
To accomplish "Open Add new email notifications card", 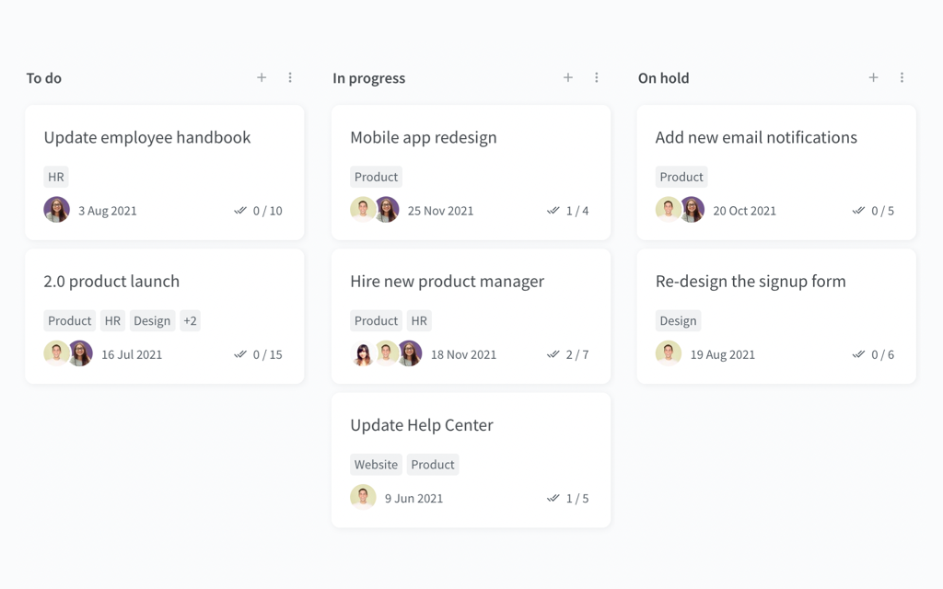I will [x=755, y=138].
